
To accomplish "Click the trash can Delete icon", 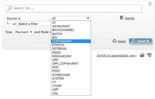I will [122, 18].
